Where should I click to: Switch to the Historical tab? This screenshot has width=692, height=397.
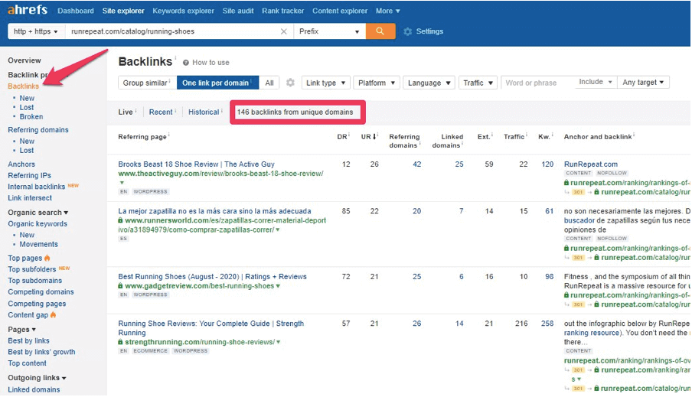click(204, 112)
